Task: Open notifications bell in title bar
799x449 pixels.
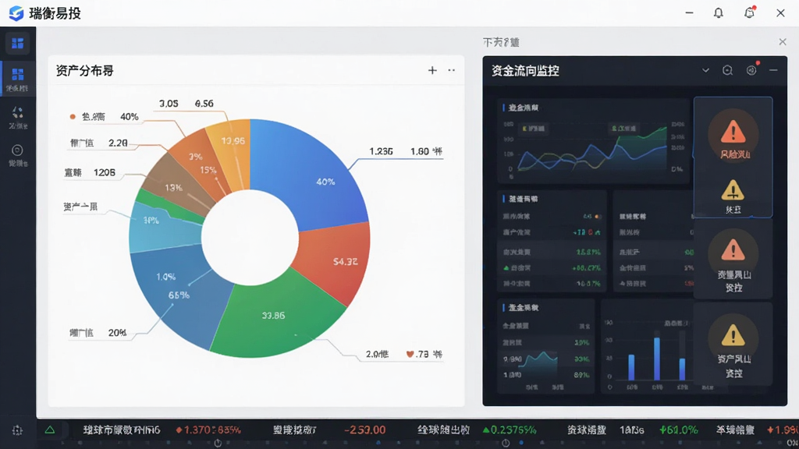Action: click(x=718, y=12)
